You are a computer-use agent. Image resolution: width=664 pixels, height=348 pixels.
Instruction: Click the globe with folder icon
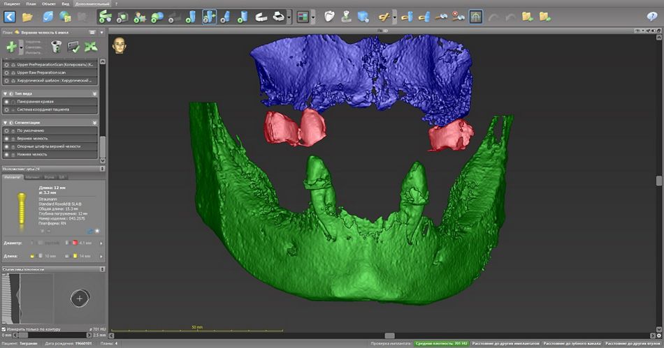[65, 17]
